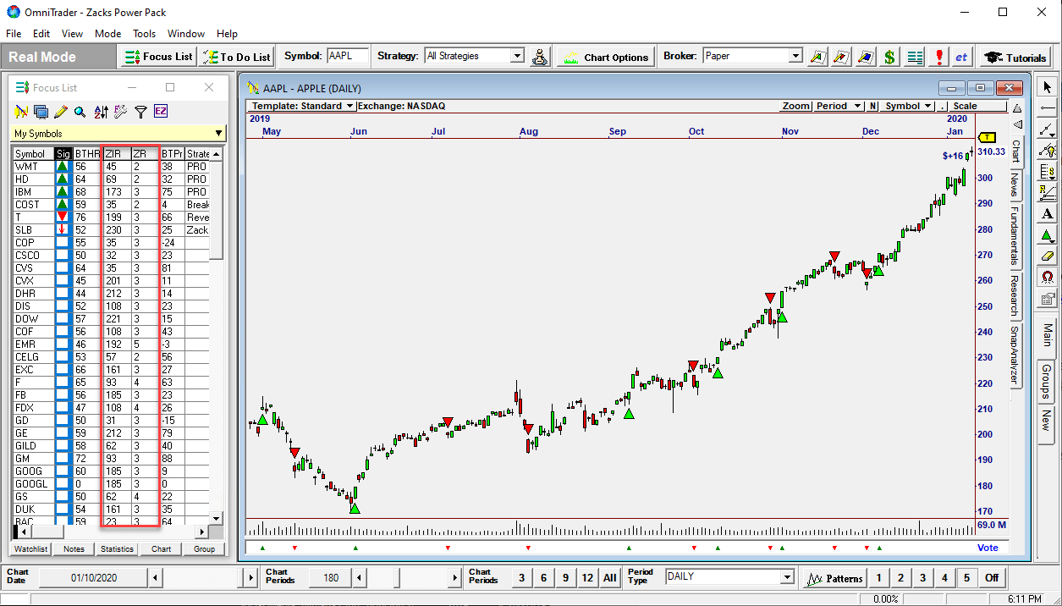This screenshot has height=606, width=1062.
Task: Click the chart icon in Focus List toolbar
Action: tap(22, 112)
